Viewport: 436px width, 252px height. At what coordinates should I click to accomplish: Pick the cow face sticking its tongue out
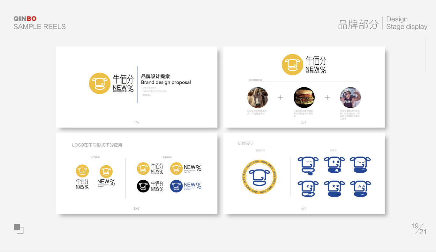click(x=308, y=165)
